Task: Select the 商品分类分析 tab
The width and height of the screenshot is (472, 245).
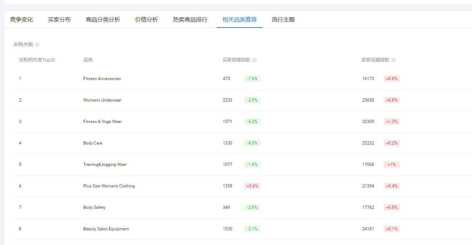Action: pos(103,20)
